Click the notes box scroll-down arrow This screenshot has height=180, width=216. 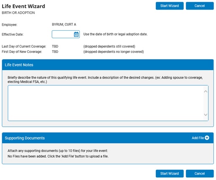tap(205, 115)
